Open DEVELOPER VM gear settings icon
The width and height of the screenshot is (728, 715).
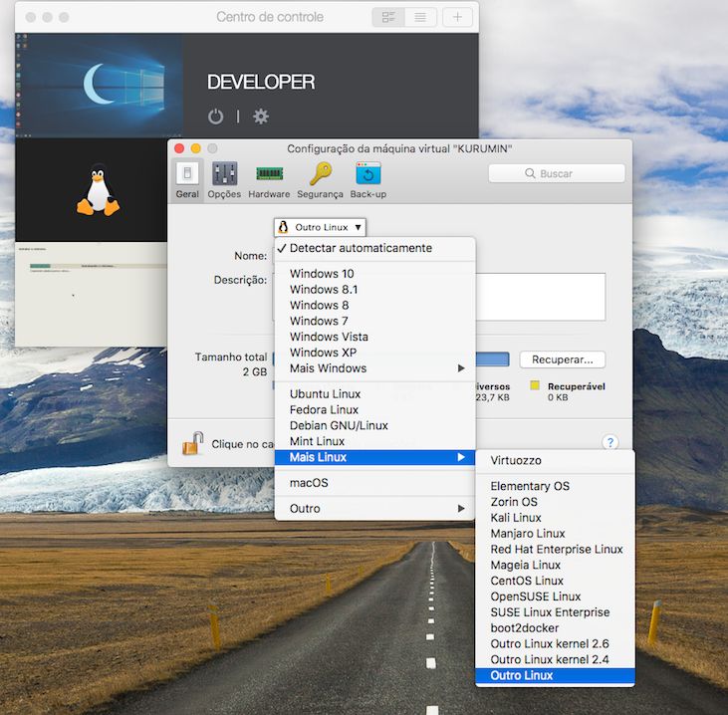[x=261, y=117]
